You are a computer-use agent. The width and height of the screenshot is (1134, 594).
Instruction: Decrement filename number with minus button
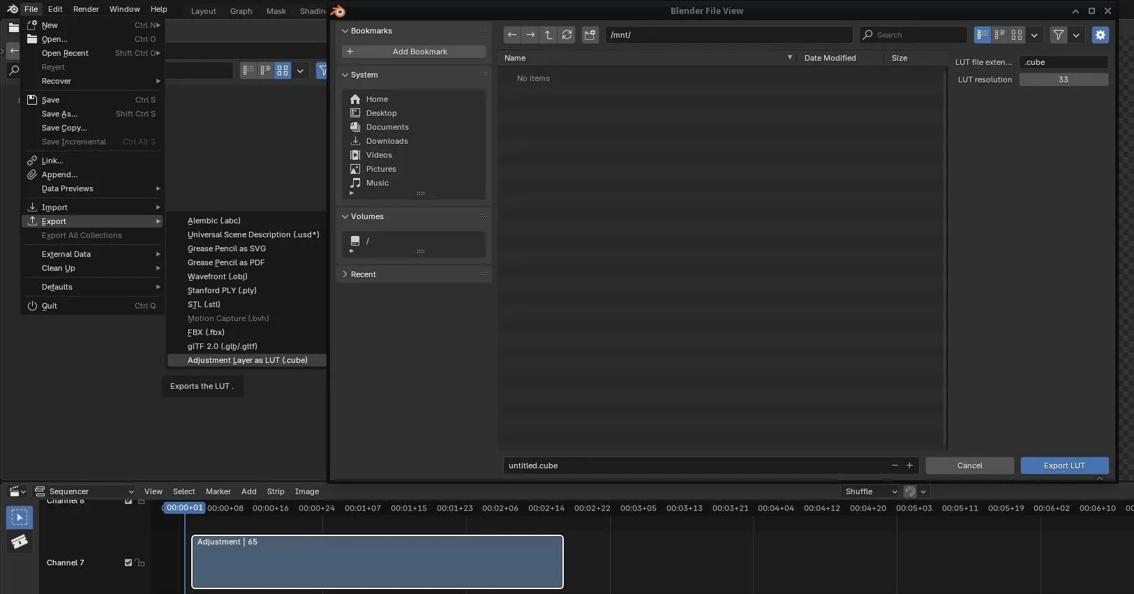895,466
